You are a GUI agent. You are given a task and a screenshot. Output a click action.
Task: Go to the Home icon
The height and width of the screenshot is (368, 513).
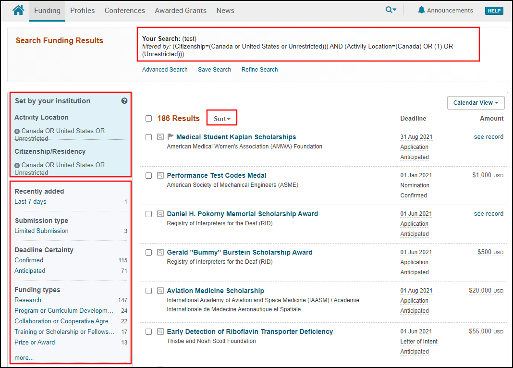coord(18,10)
